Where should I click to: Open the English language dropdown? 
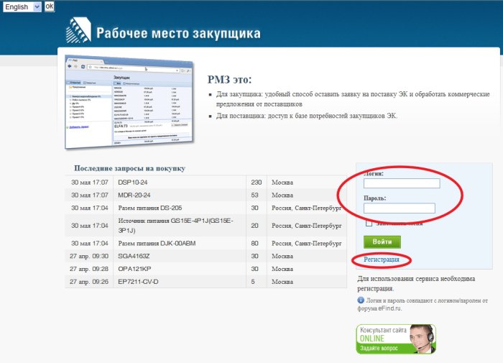[x=22, y=7]
